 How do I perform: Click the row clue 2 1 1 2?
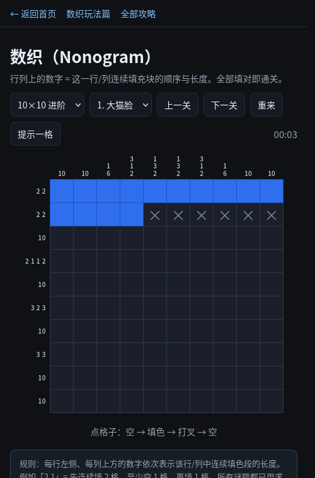[x=35, y=261]
